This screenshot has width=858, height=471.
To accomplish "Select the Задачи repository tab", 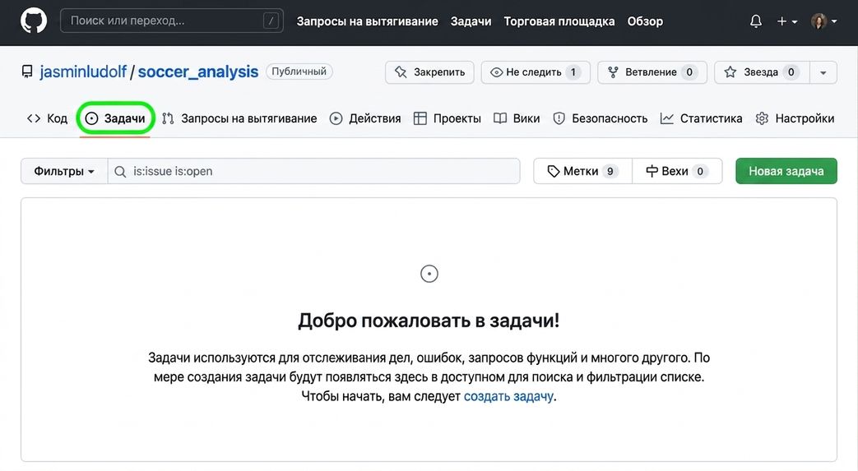I will (115, 118).
